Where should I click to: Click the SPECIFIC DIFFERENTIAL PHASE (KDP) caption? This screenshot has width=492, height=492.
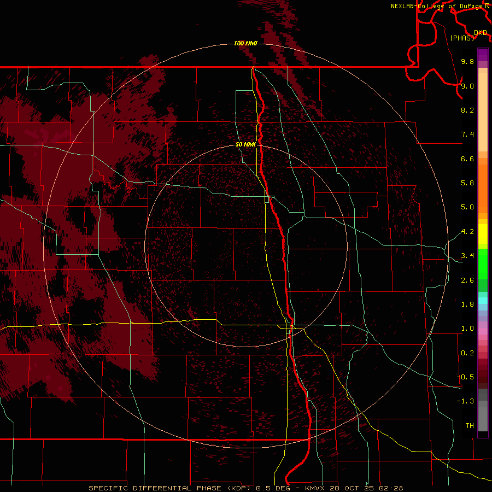(171, 488)
